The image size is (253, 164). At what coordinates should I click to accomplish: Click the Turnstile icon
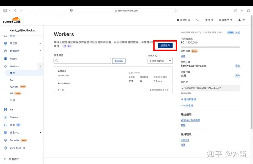coord(6,140)
